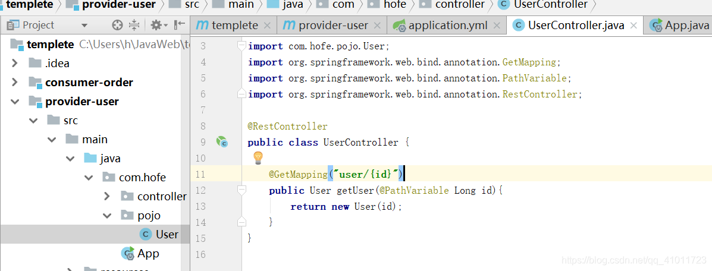
Task: Click src in the breadcrumb bar
Action: pos(193,5)
